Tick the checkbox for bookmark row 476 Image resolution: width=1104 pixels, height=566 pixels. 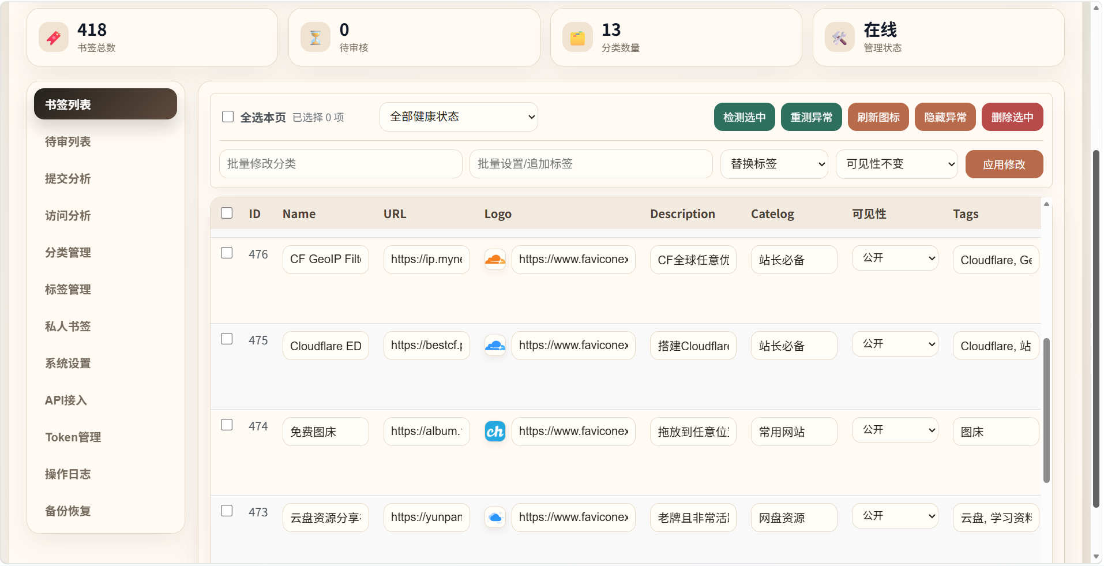[x=227, y=253]
